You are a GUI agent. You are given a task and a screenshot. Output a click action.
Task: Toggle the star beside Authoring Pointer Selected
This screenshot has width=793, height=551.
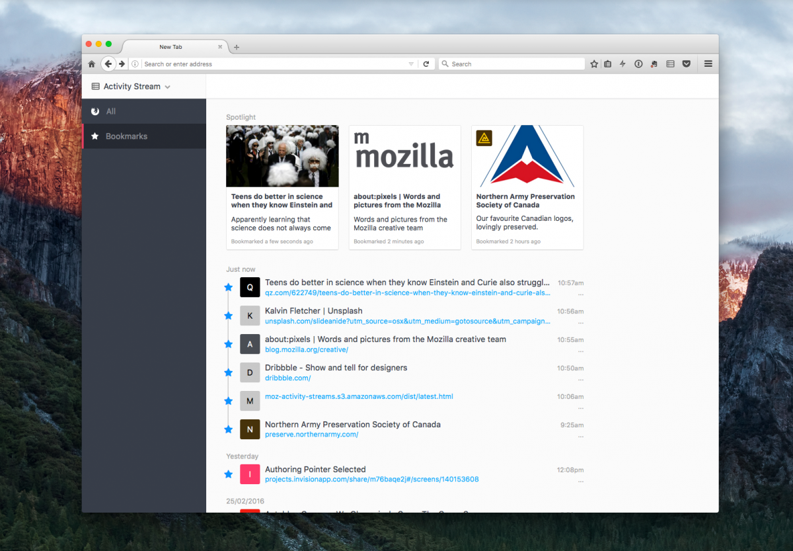coord(228,474)
